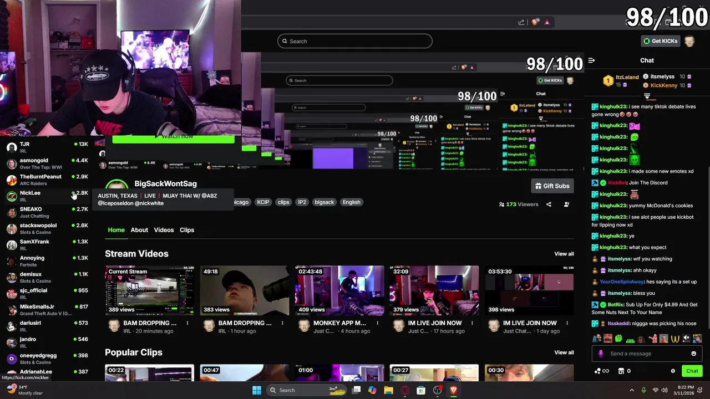Click the Get KICKs button
Image resolution: width=710 pixels, height=399 pixels.
click(660, 41)
